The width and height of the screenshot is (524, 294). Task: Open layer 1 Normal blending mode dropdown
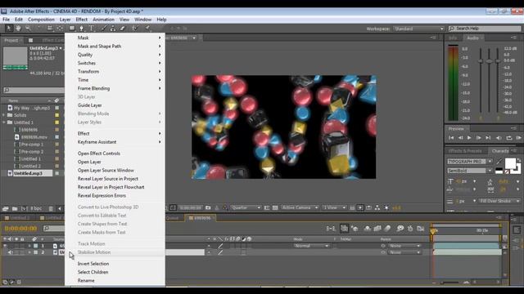tap(311, 246)
